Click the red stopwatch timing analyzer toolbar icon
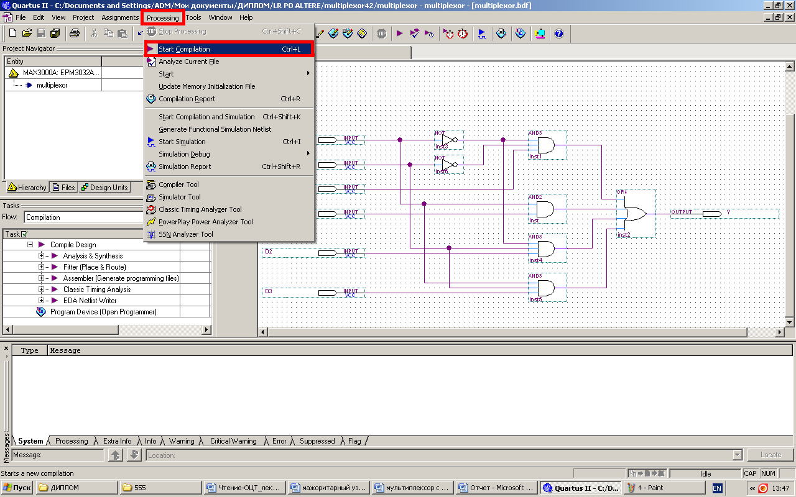Image resolution: width=796 pixels, height=497 pixels. (463, 34)
